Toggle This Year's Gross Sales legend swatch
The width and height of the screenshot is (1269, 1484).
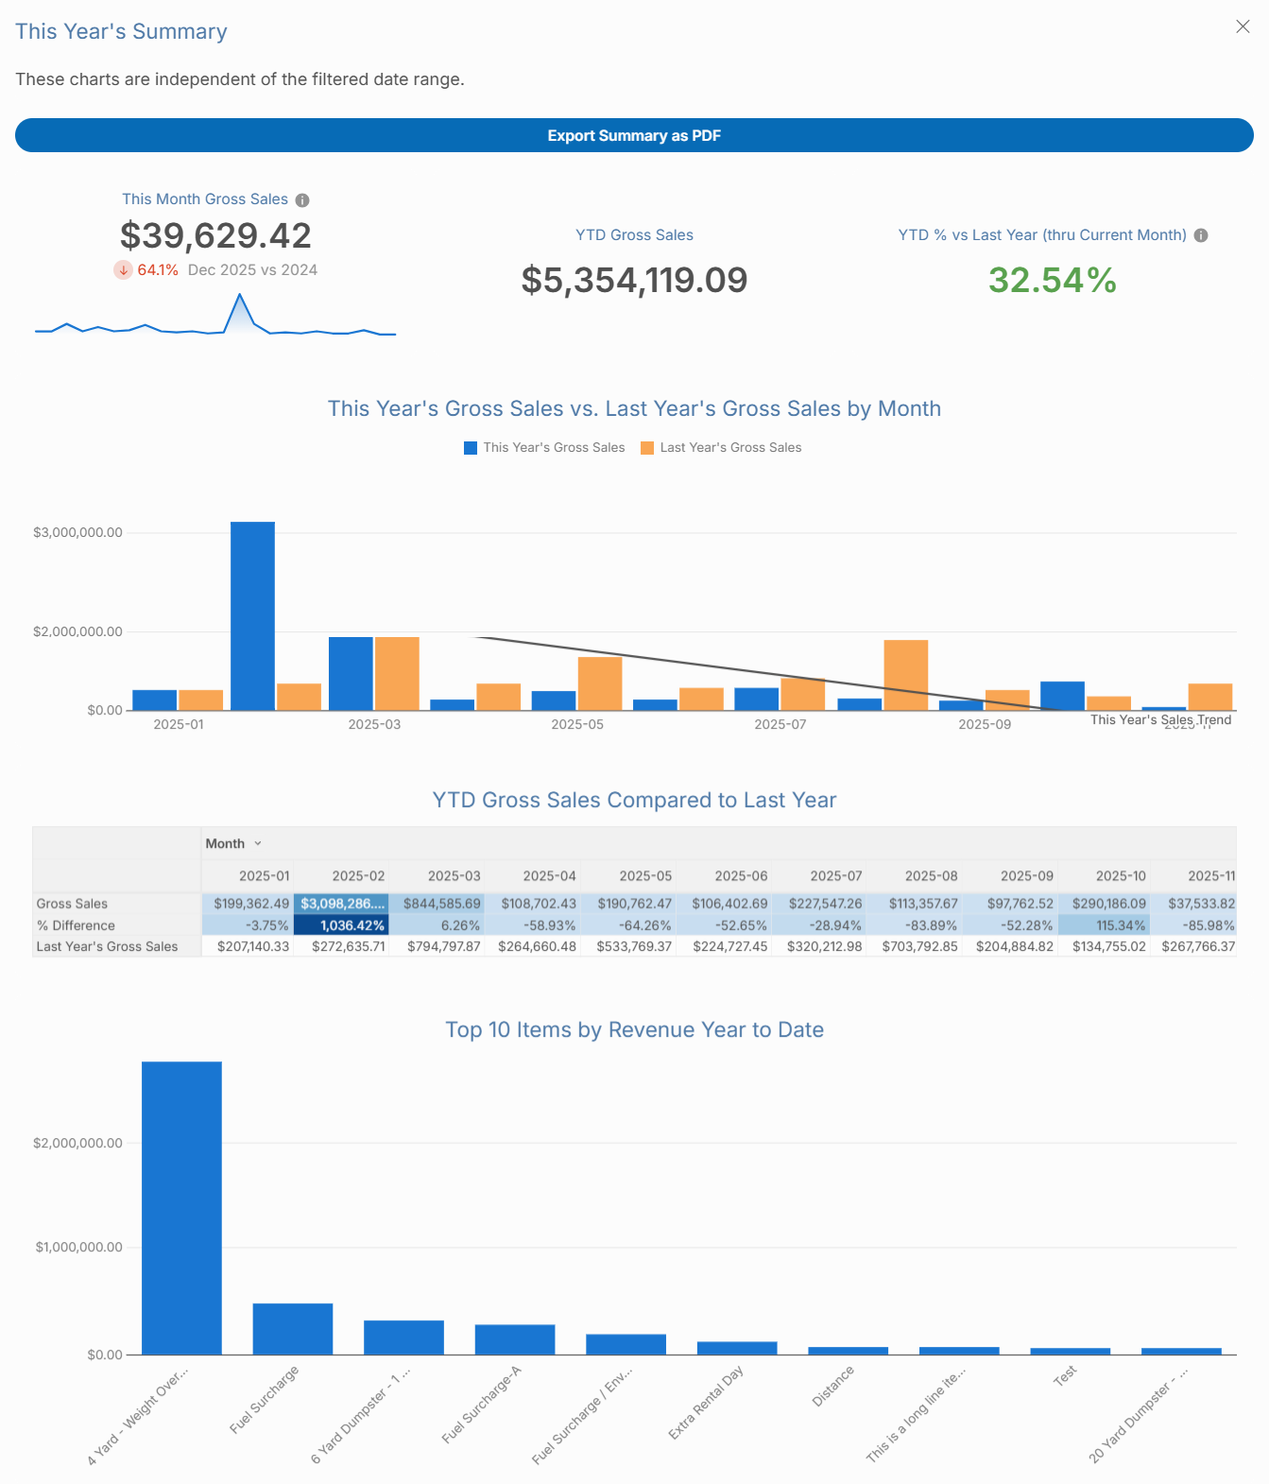tap(471, 448)
